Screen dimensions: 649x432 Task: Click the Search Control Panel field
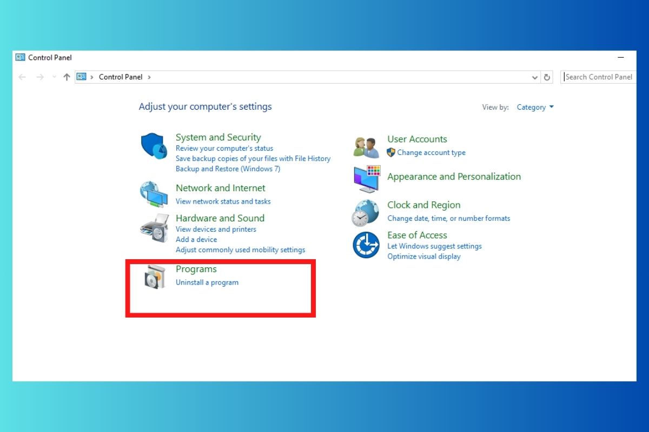(598, 77)
